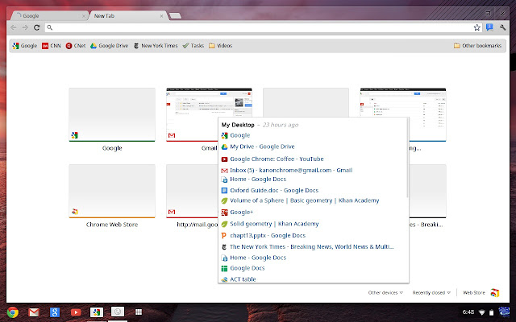The width and height of the screenshot is (516, 322).
Task: Select the New Tab tab
Action: 128,16
